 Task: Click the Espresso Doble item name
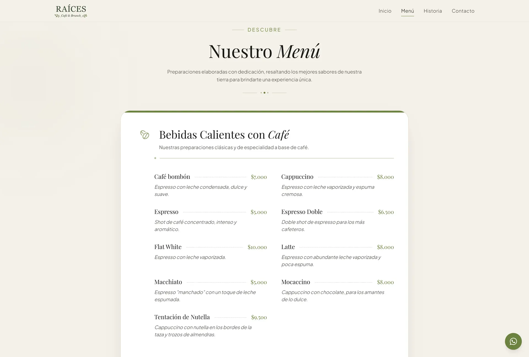(302, 212)
